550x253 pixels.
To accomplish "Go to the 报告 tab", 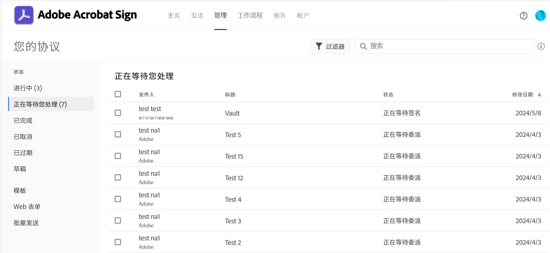I will tap(280, 15).
